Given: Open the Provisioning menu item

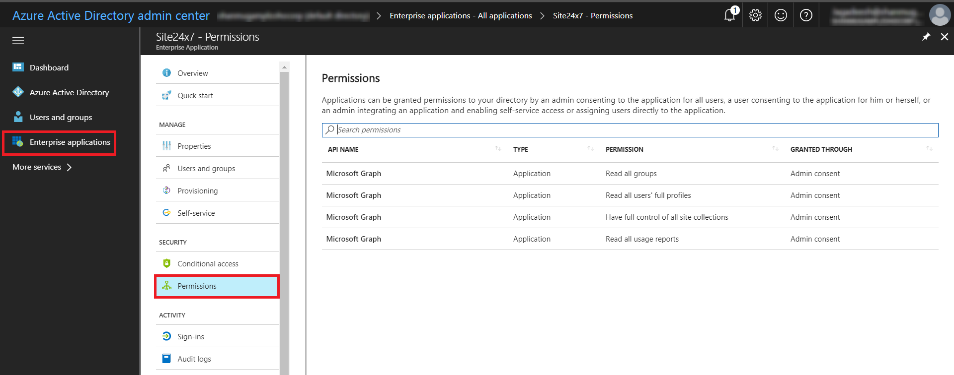Looking at the screenshot, I should (x=197, y=191).
